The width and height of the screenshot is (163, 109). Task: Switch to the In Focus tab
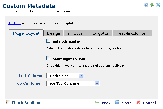pyautogui.click(x=75, y=33)
